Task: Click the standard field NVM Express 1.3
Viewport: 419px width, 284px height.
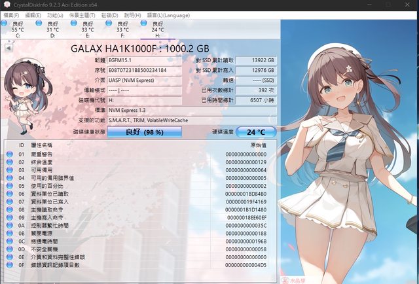Action: click(192, 111)
